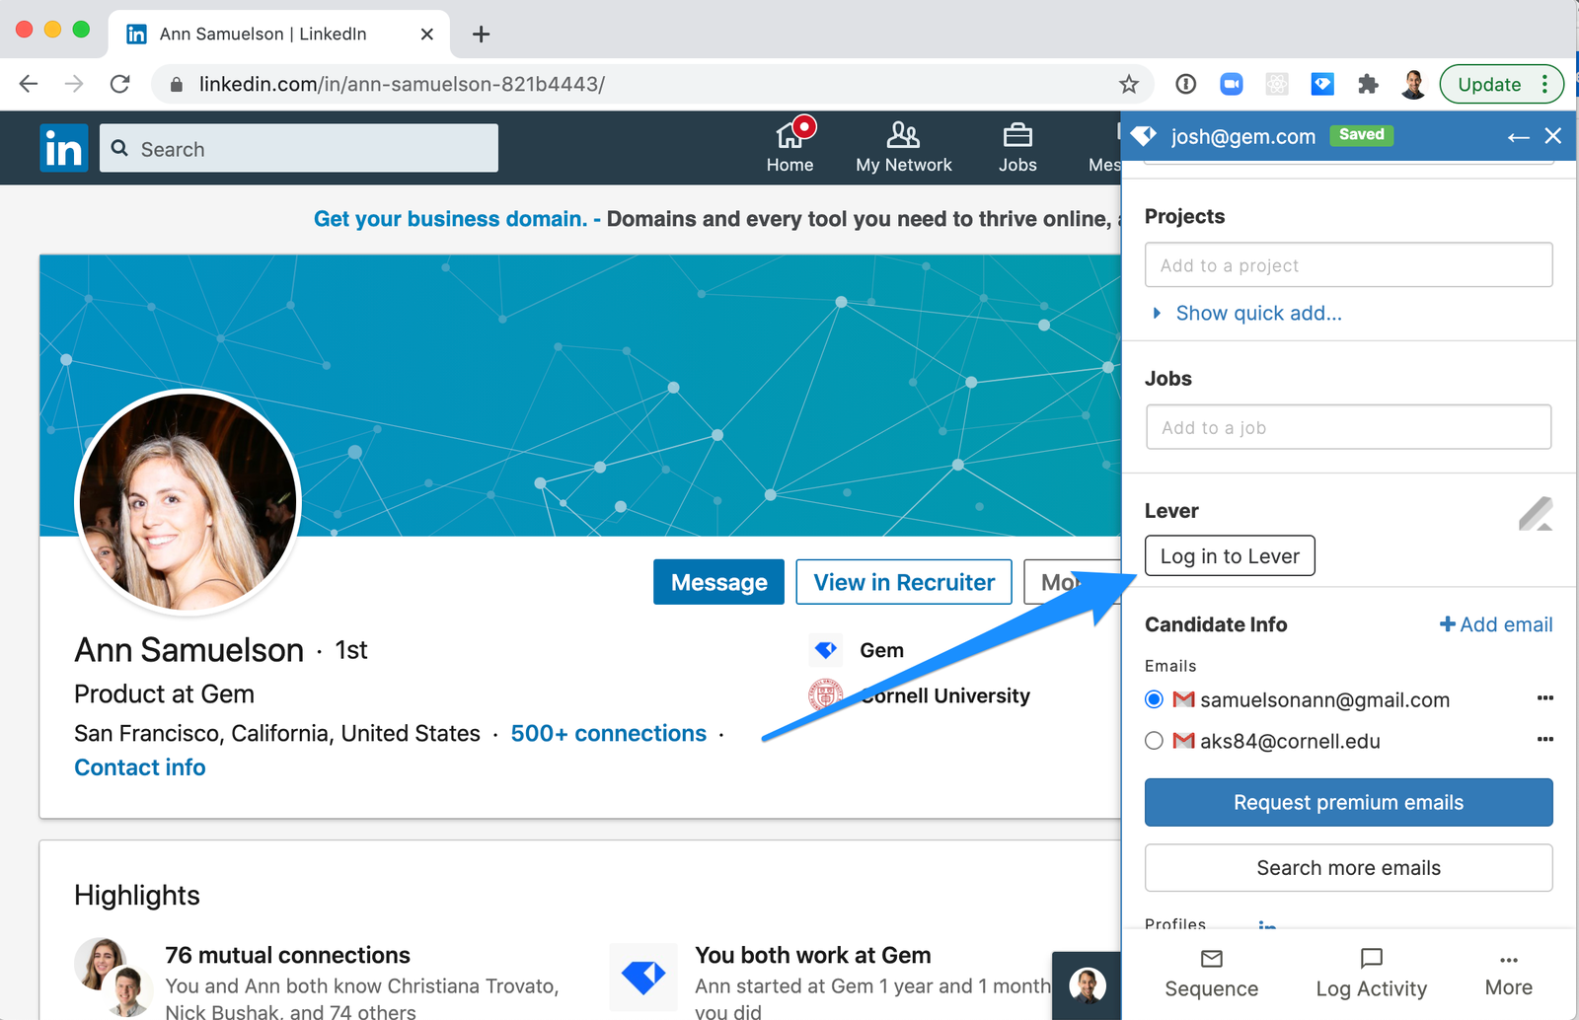1579x1020 pixels.
Task: Click the Gem extension icon in toolbar
Action: 1322,85
